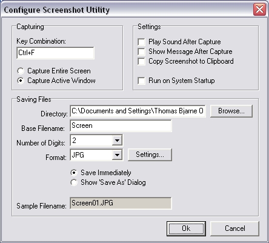This screenshot has height=243, width=269.
Task: Click the Cancel button
Action: point(235,228)
